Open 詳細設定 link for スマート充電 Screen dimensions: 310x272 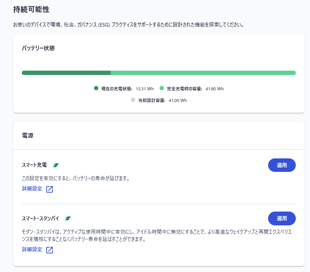click(32, 189)
